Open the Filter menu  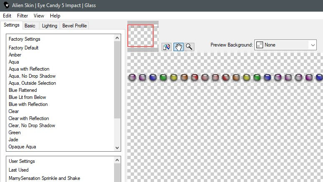[22, 16]
